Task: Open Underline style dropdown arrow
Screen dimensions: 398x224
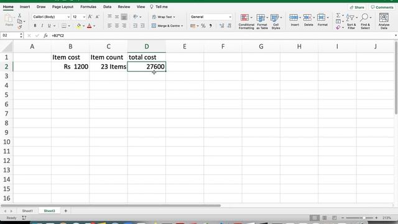Action: pos(54,26)
